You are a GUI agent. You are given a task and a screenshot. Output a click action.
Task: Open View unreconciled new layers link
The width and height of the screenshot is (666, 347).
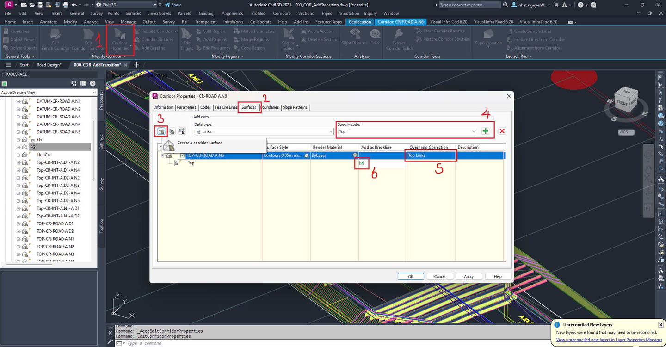[x=609, y=340]
